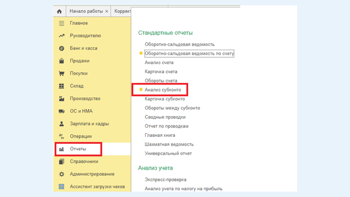Click the Склад grid icon

tap(62, 86)
